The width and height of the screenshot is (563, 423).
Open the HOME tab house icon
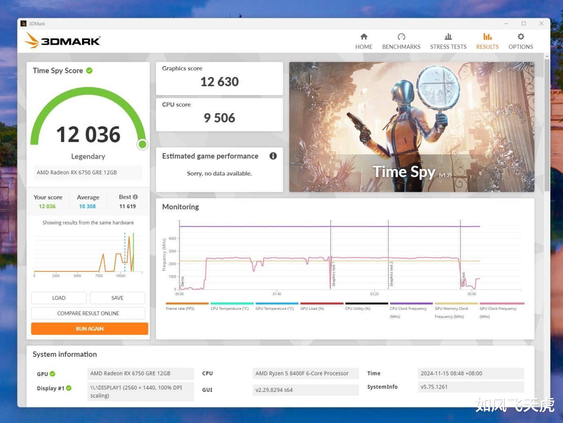click(364, 37)
